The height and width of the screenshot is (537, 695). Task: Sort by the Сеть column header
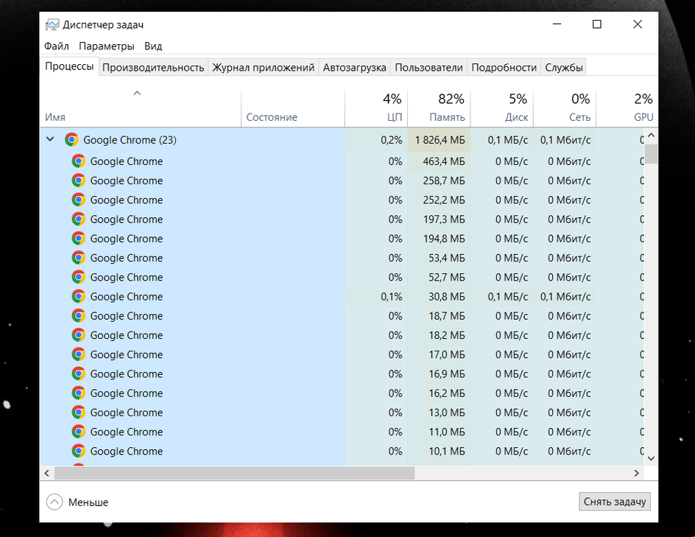(565, 108)
